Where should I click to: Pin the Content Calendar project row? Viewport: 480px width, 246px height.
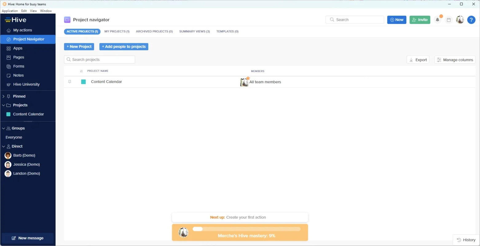click(x=70, y=82)
